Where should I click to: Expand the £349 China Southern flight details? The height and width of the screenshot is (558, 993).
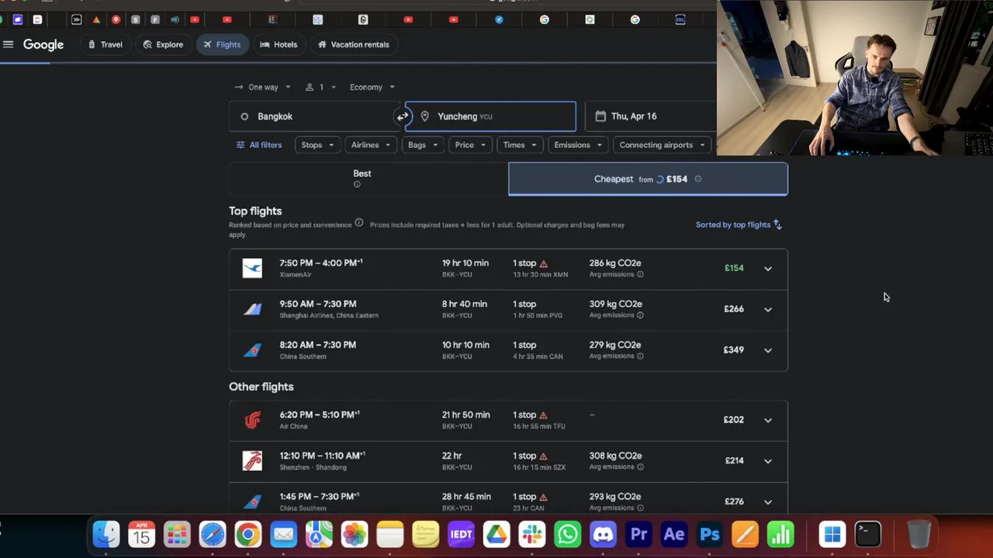pyautogui.click(x=768, y=350)
